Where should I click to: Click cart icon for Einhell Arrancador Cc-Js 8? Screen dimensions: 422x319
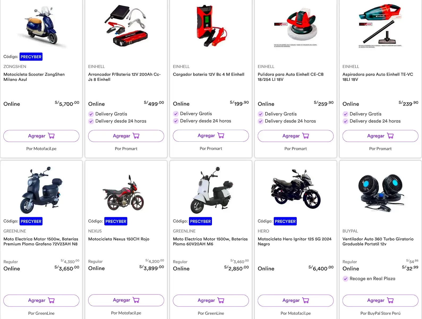point(136,136)
